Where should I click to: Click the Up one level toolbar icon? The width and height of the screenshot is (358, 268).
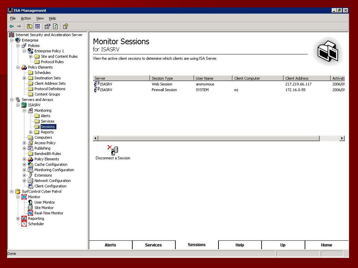coord(29,26)
